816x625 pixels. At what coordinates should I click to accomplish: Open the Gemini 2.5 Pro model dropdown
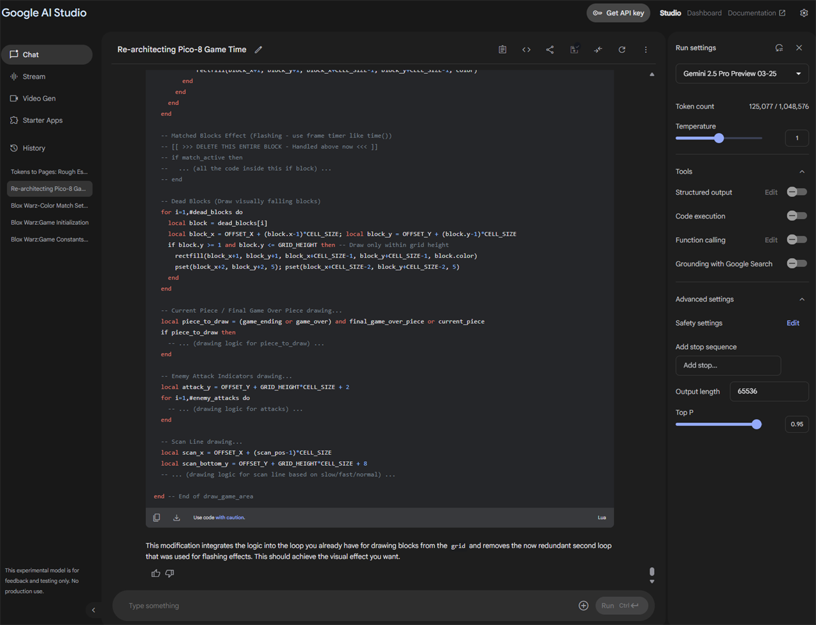pyautogui.click(x=742, y=74)
